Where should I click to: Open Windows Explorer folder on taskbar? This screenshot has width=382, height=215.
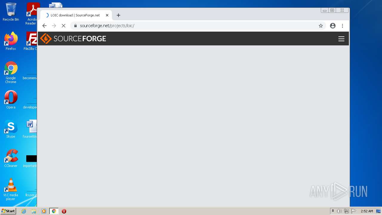pyautogui.click(x=34, y=211)
